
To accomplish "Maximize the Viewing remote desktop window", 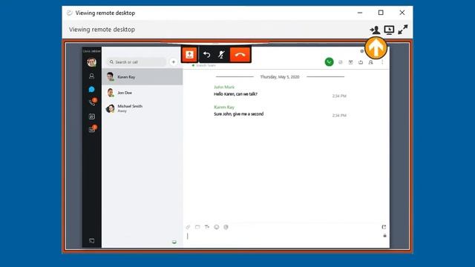I will [x=381, y=13].
